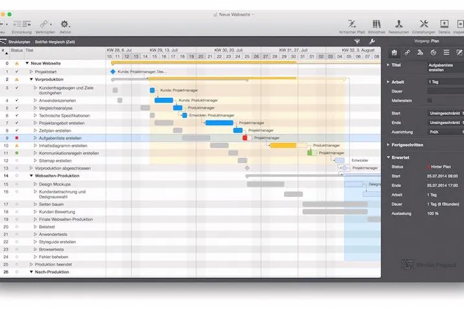Click the Verknüpfen link icon
Image resolution: width=464 pixels, height=309 pixels.
click(44, 24)
